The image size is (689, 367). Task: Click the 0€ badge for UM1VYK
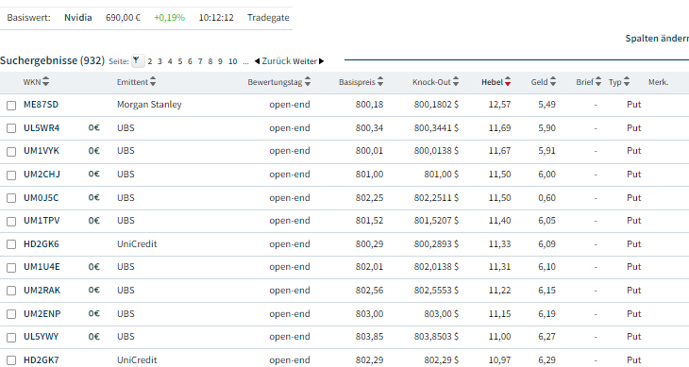(x=94, y=151)
